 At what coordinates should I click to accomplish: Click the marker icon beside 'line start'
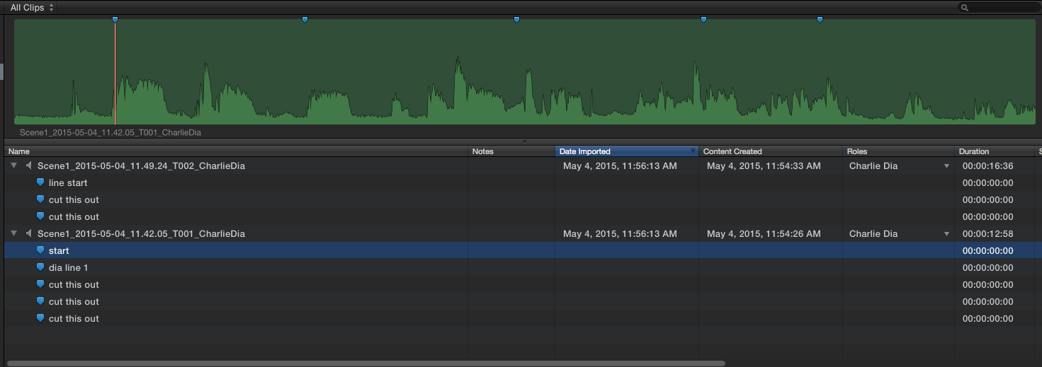click(x=40, y=183)
